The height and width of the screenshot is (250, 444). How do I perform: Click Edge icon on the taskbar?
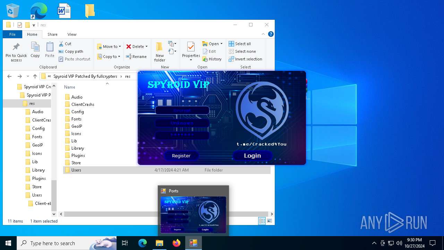[143, 243]
